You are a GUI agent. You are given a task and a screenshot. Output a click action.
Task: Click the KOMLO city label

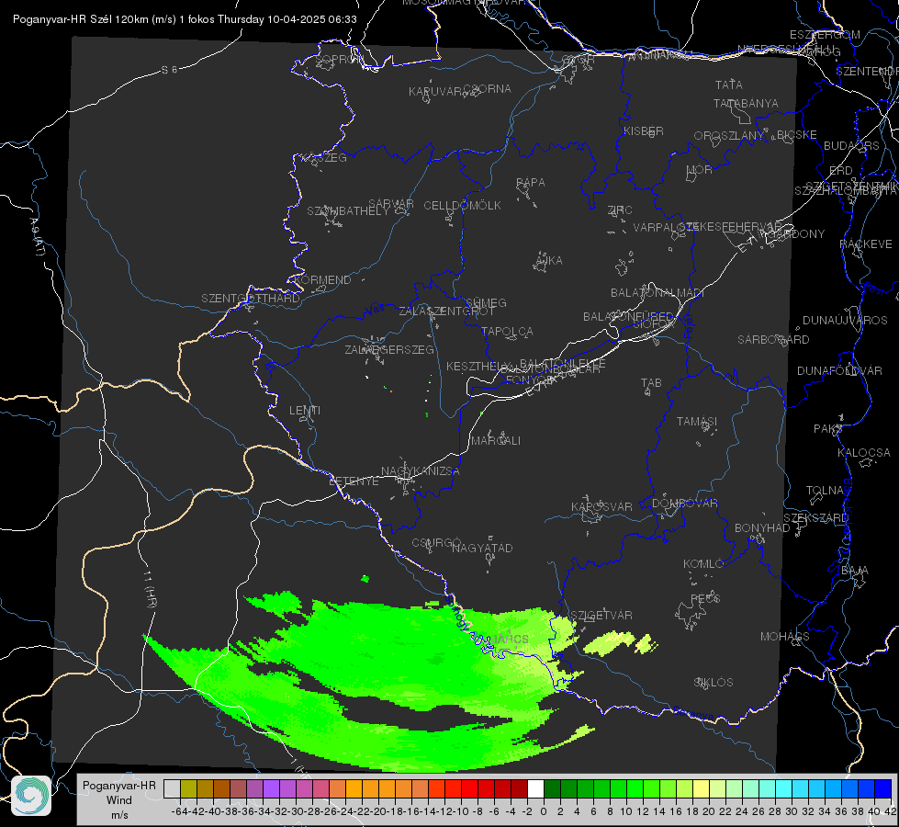click(703, 564)
